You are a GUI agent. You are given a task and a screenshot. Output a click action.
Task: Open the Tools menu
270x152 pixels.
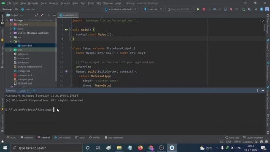point(91,3)
